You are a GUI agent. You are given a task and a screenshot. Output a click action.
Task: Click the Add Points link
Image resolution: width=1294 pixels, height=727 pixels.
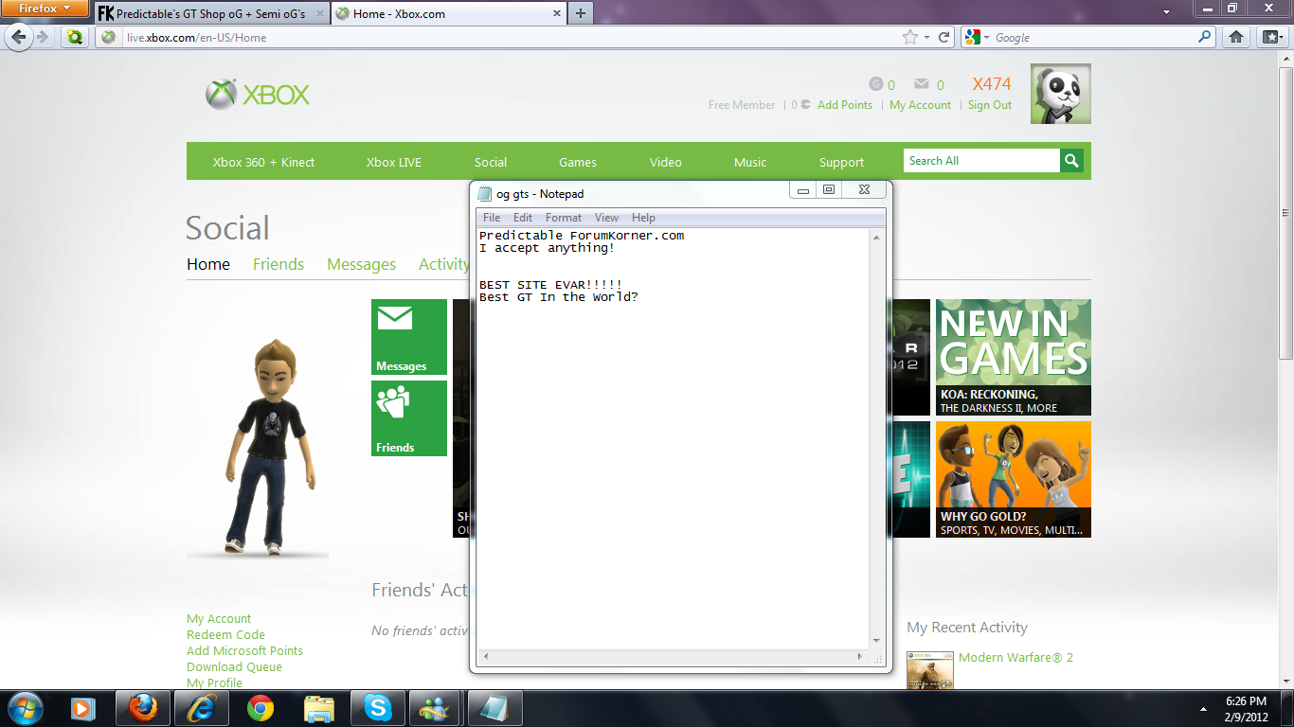click(845, 105)
